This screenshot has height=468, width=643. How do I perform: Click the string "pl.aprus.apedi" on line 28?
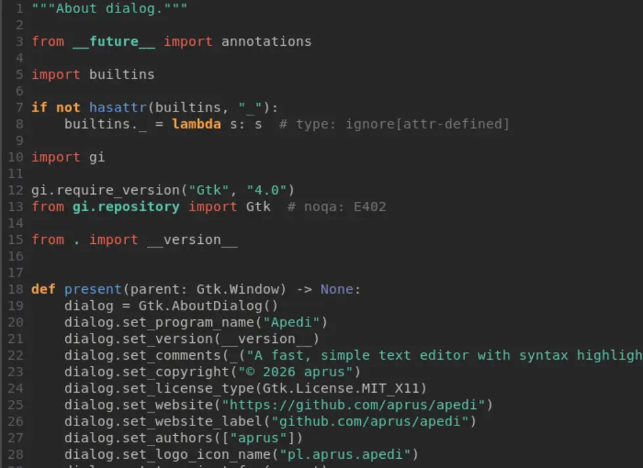[344, 454]
